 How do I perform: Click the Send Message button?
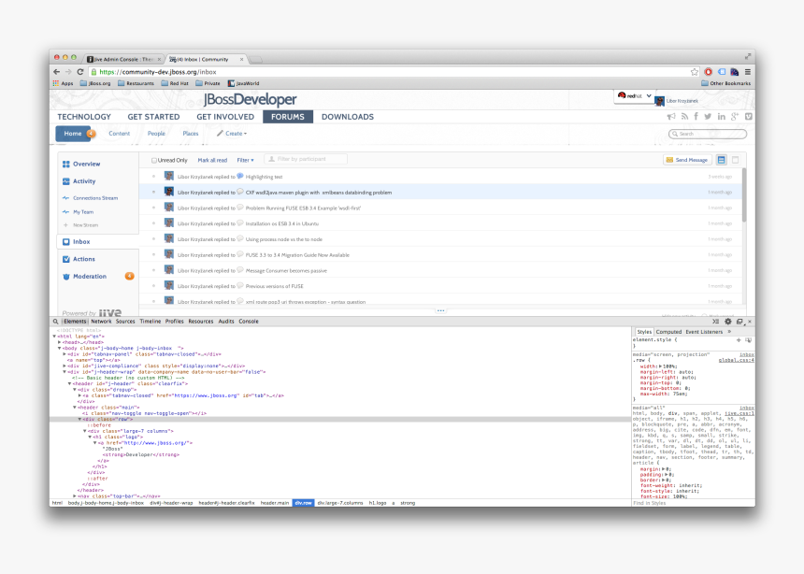(x=687, y=160)
